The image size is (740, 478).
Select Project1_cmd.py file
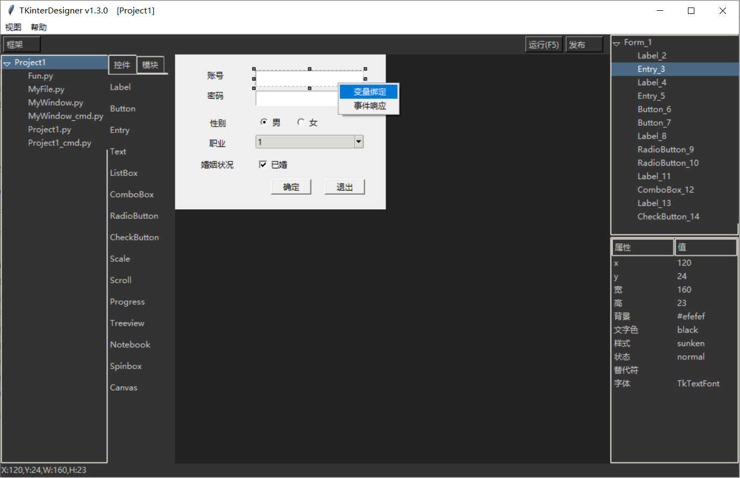pos(60,143)
